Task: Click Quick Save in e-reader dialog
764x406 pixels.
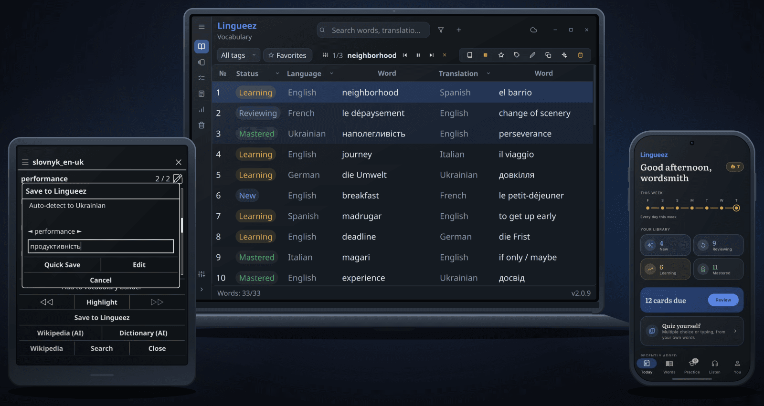Action: pyautogui.click(x=62, y=265)
